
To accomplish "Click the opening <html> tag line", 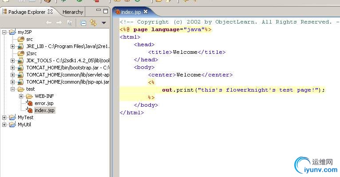I will 130,37.
